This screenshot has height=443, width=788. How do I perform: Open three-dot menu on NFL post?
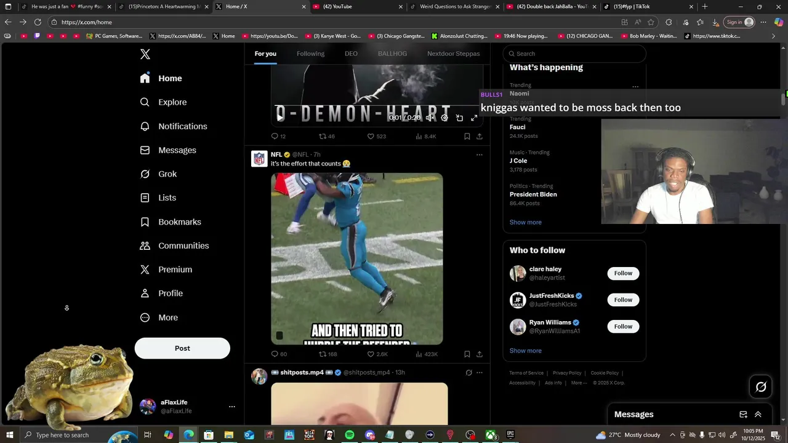tap(480, 155)
